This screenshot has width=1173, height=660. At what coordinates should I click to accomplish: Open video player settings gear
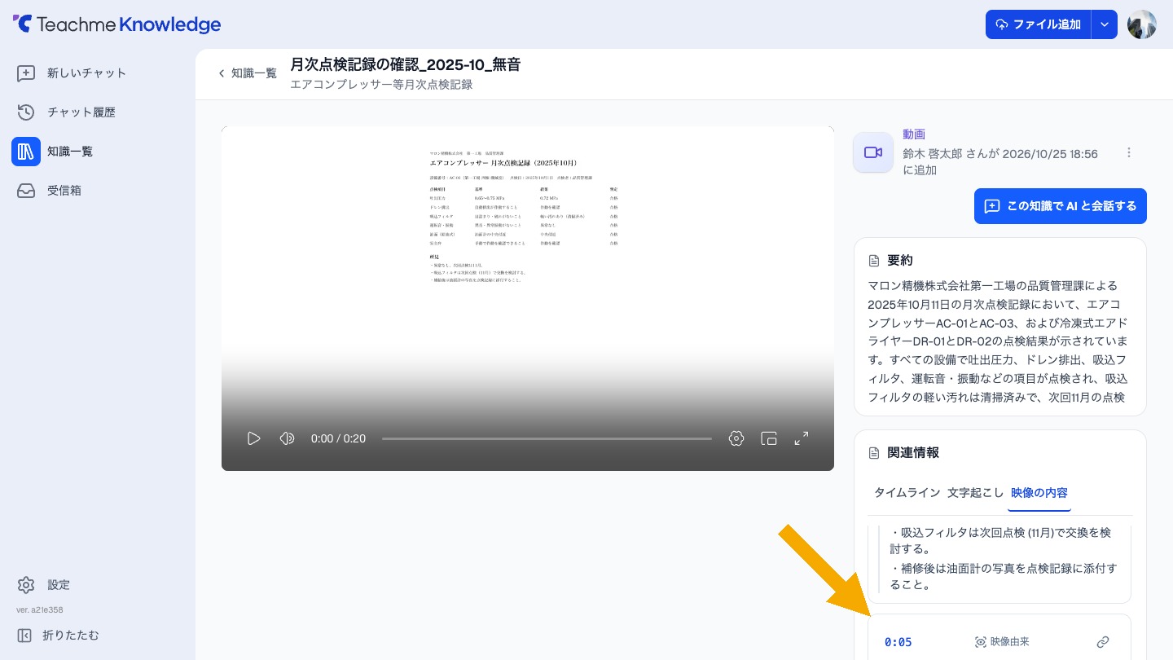pos(736,438)
